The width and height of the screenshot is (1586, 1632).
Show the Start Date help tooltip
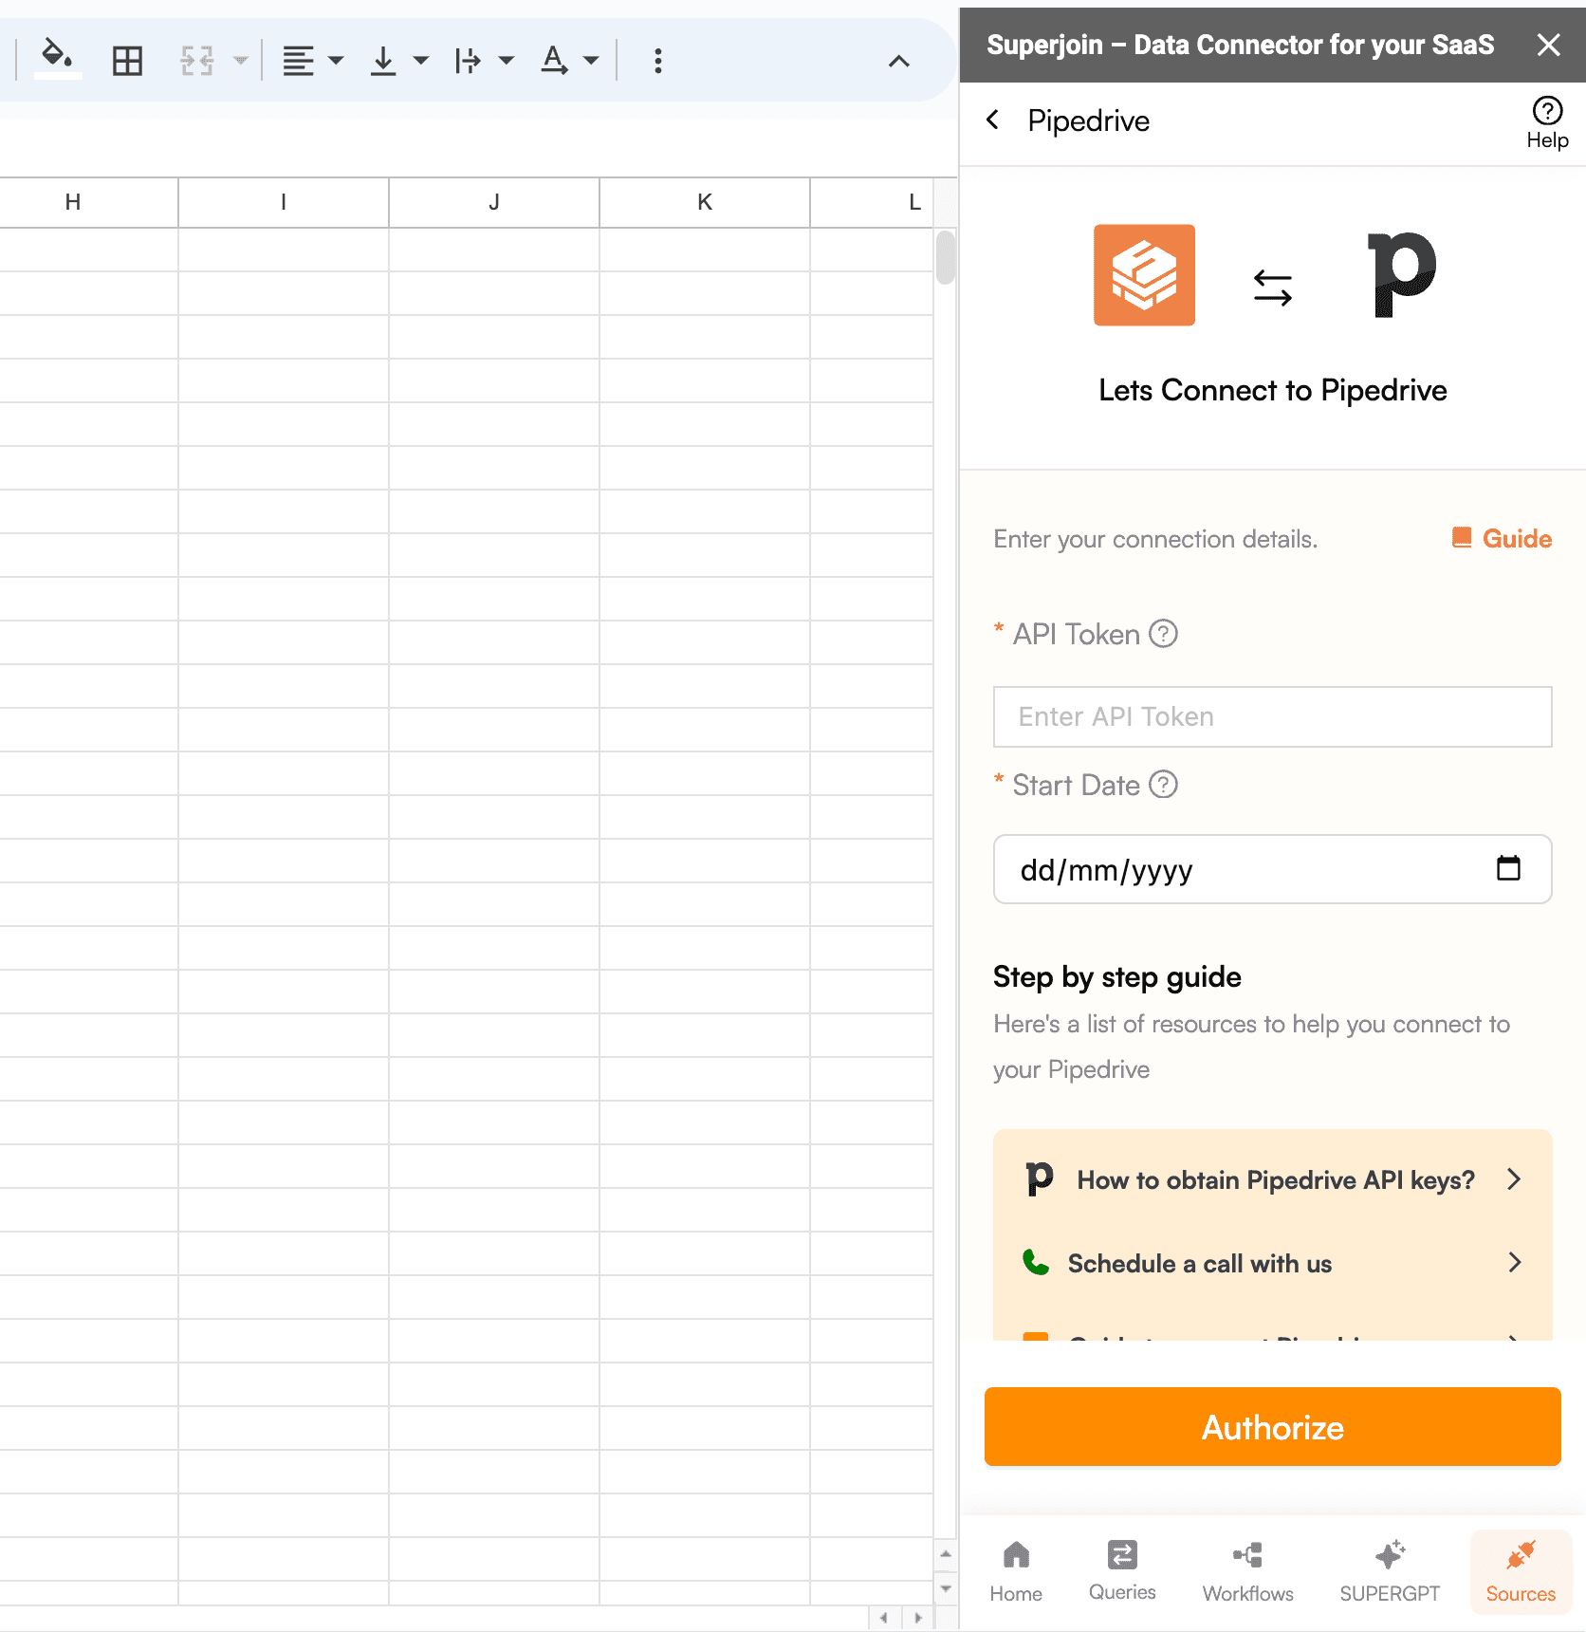pos(1163,785)
